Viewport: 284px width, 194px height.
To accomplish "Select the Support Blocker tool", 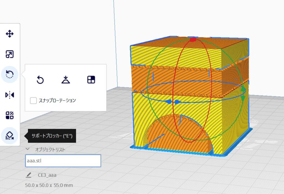I will click(x=10, y=136).
